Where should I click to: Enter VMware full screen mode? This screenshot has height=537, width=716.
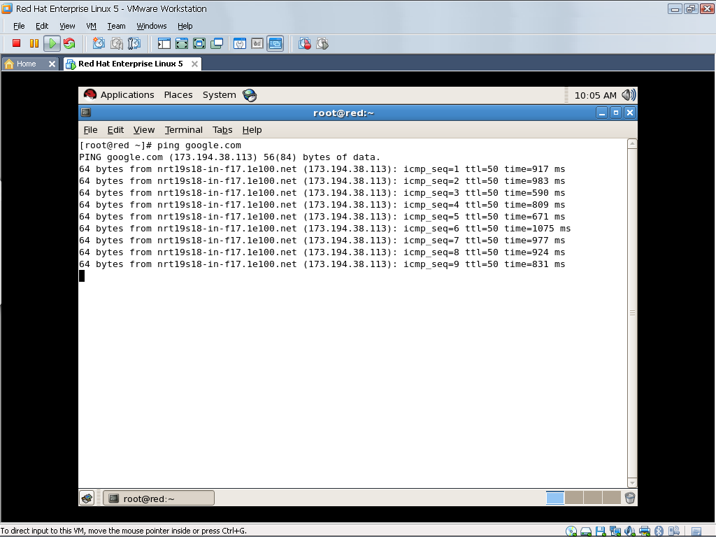[199, 43]
